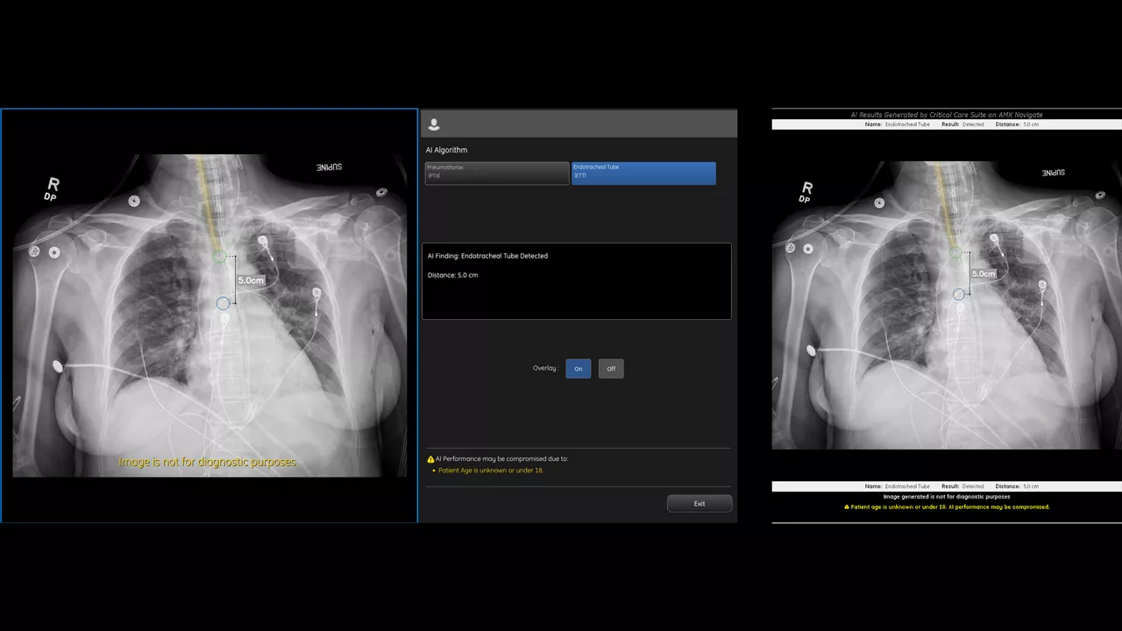Click the SUPINE marker on left image
The image size is (1122, 631).
329,167
